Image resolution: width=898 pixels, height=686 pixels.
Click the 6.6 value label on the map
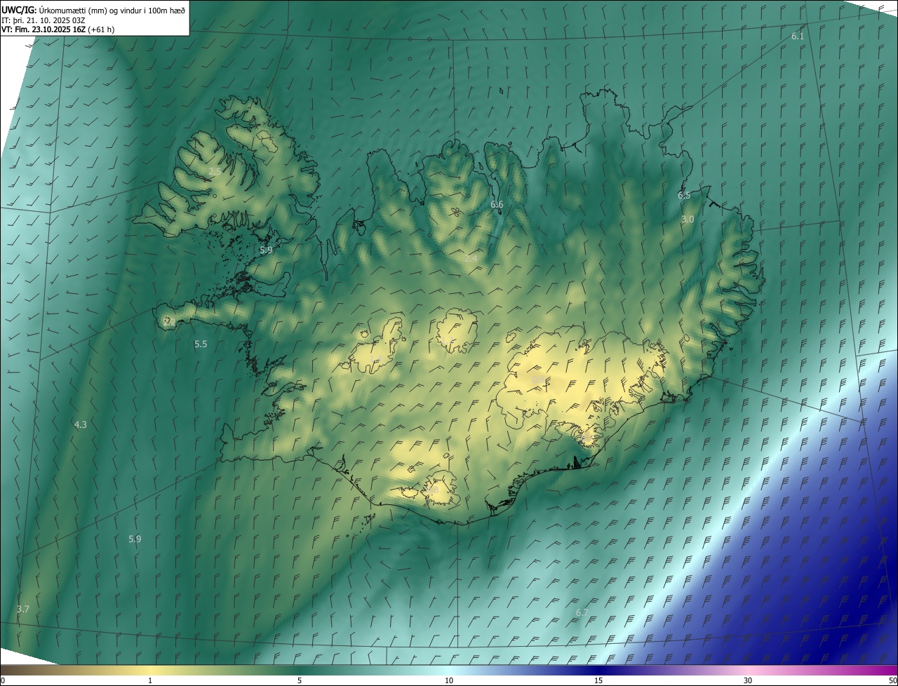pos(497,204)
